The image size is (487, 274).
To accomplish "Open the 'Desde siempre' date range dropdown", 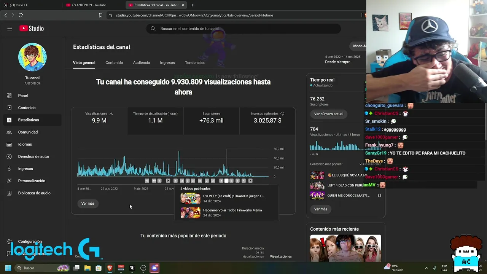I will coord(343,59).
